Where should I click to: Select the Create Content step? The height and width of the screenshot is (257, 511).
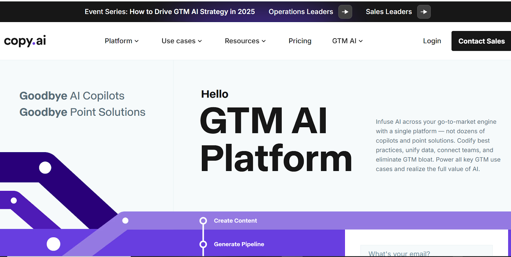click(235, 221)
